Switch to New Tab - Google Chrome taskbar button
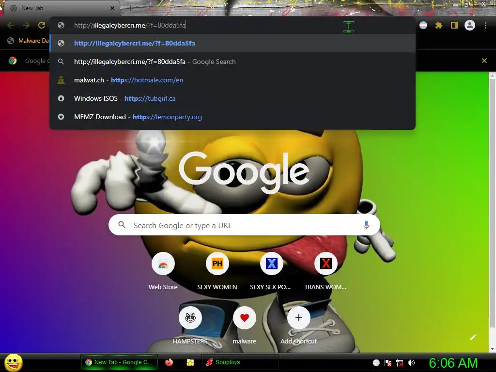 coord(119,362)
